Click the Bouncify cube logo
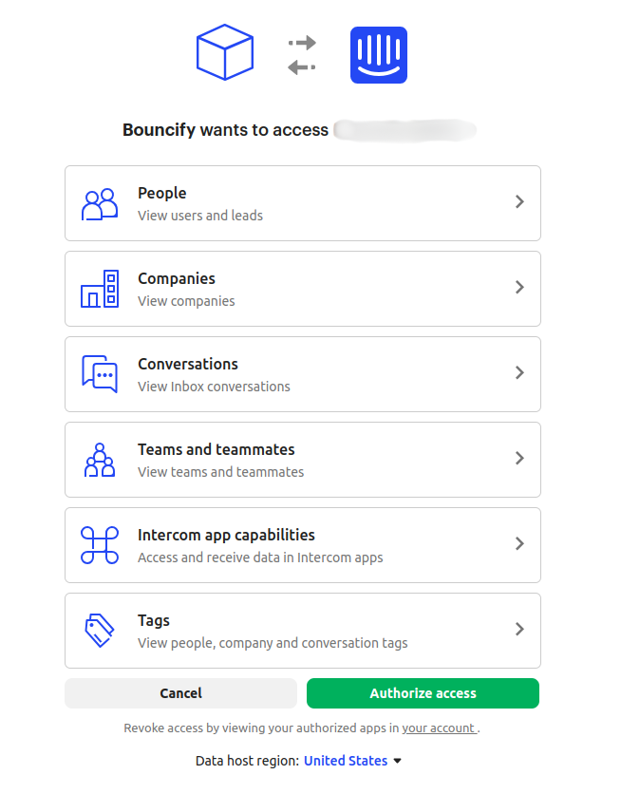 pos(225,52)
